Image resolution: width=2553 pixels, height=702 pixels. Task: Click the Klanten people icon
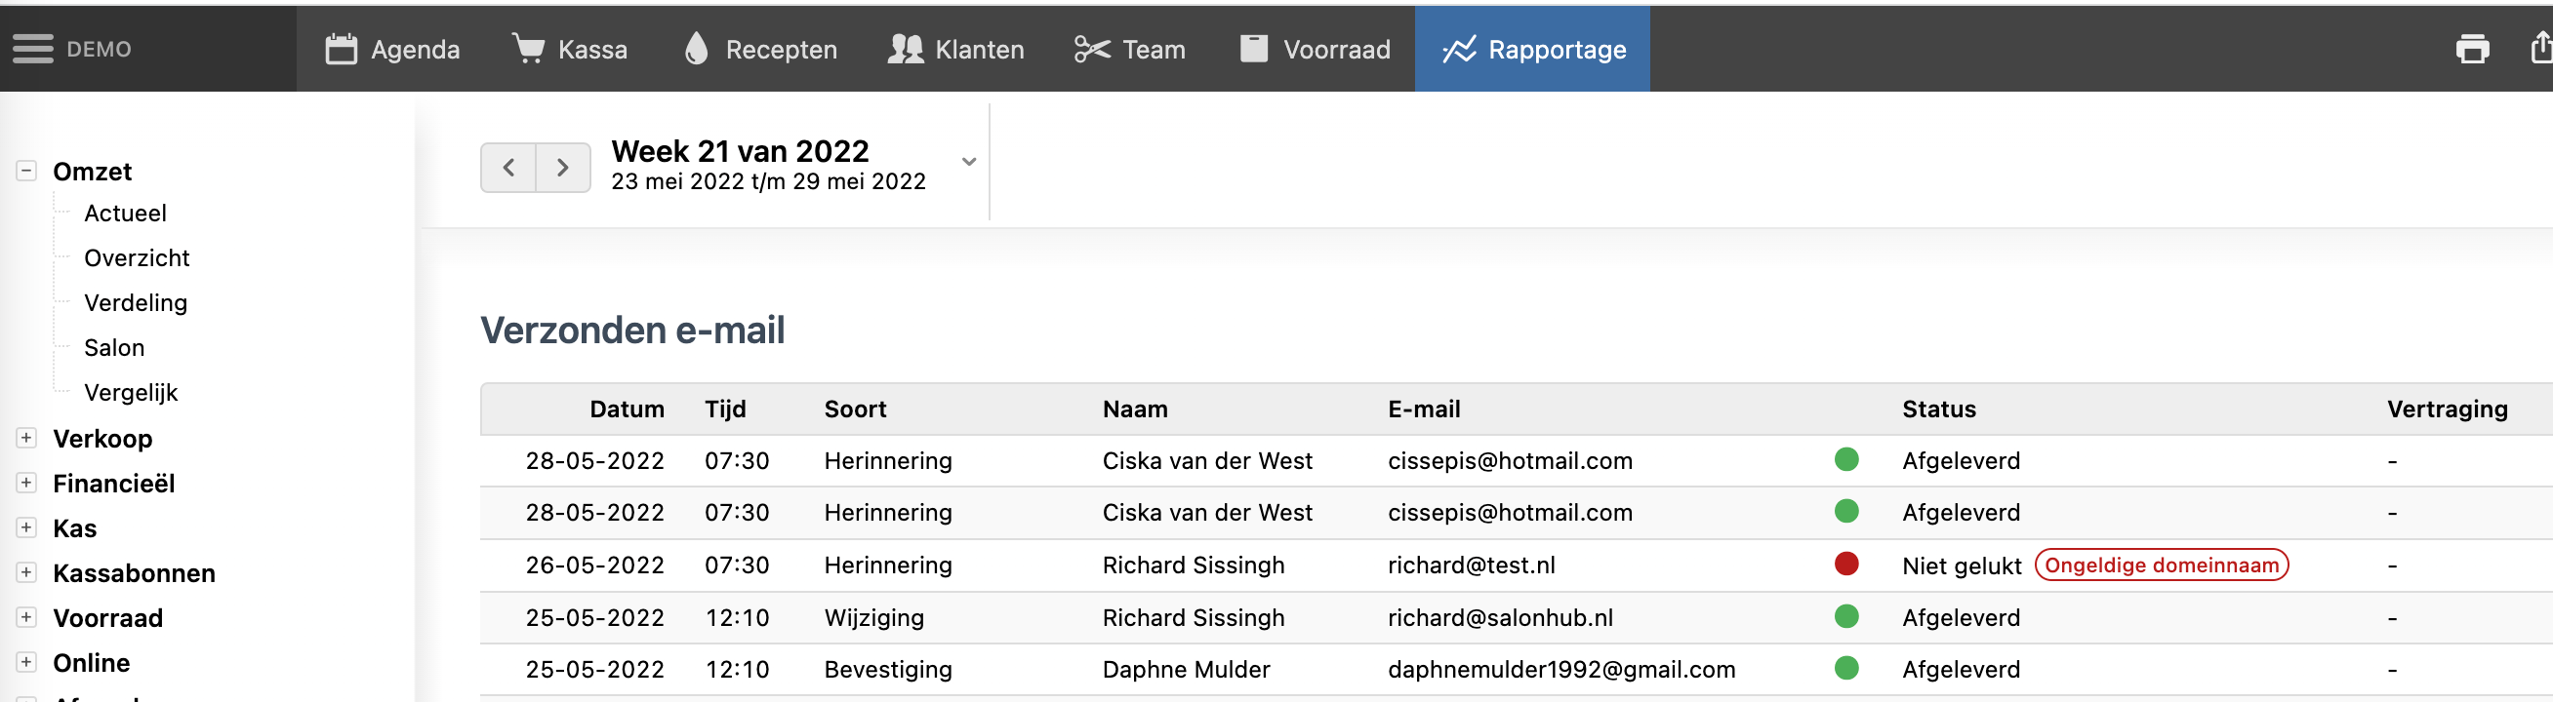(x=905, y=49)
